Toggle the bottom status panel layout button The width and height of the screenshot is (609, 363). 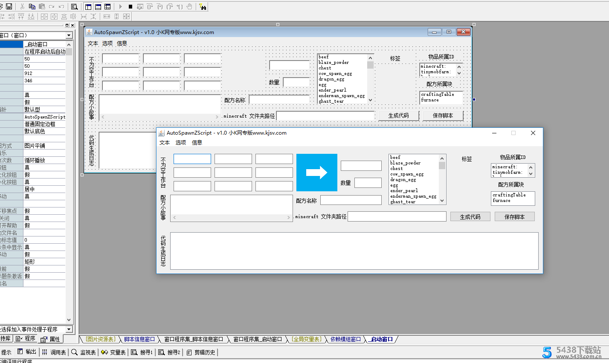click(98, 7)
